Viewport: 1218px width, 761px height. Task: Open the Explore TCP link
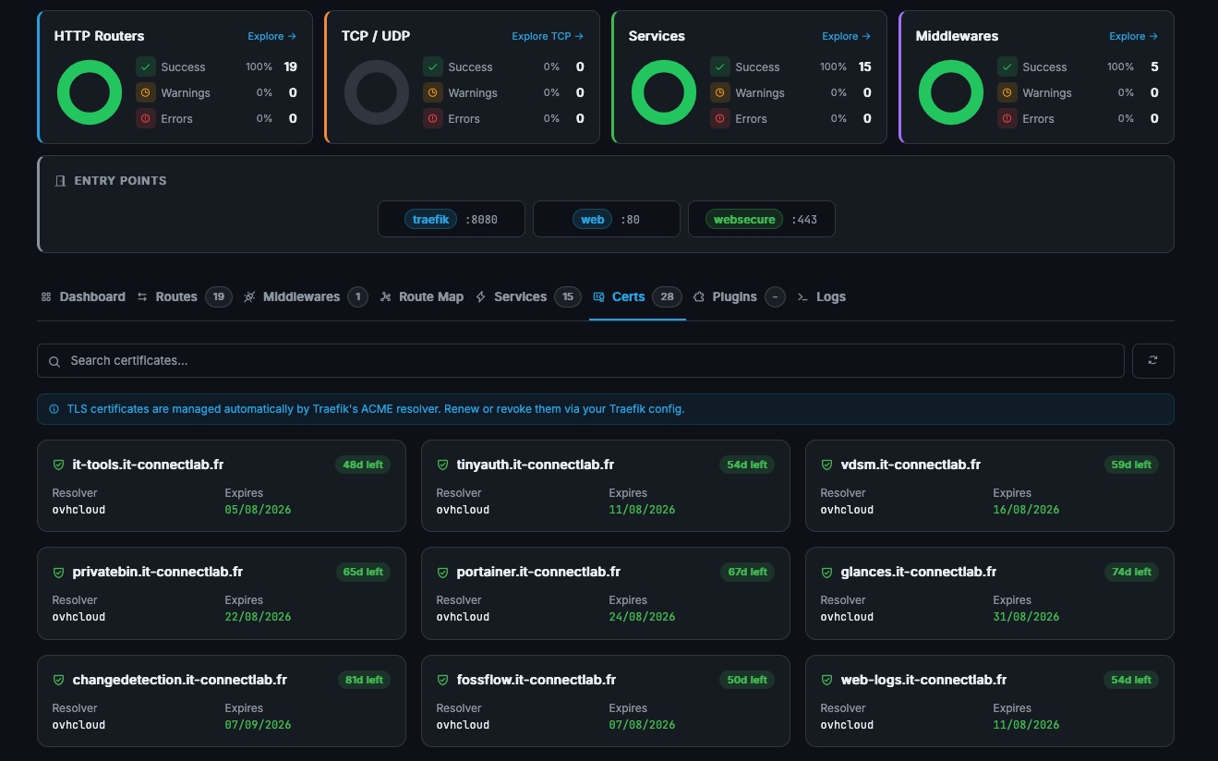[548, 36]
